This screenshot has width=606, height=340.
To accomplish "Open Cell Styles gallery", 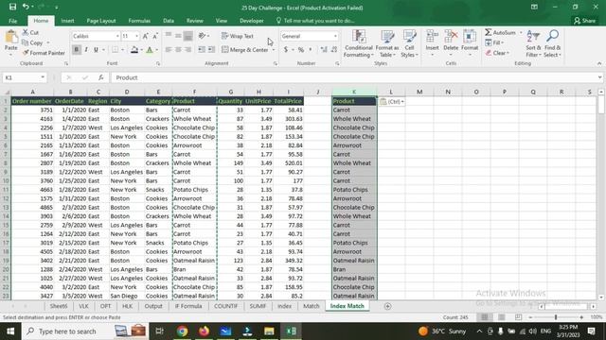I will coord(409,43).
